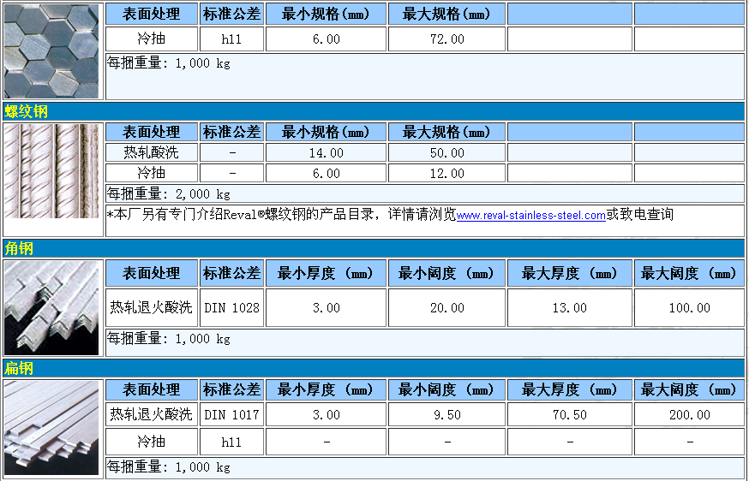Viewport: 749px width, 481px height.
Task: Click the 扁钢 section heading
Action: (19, 369)
